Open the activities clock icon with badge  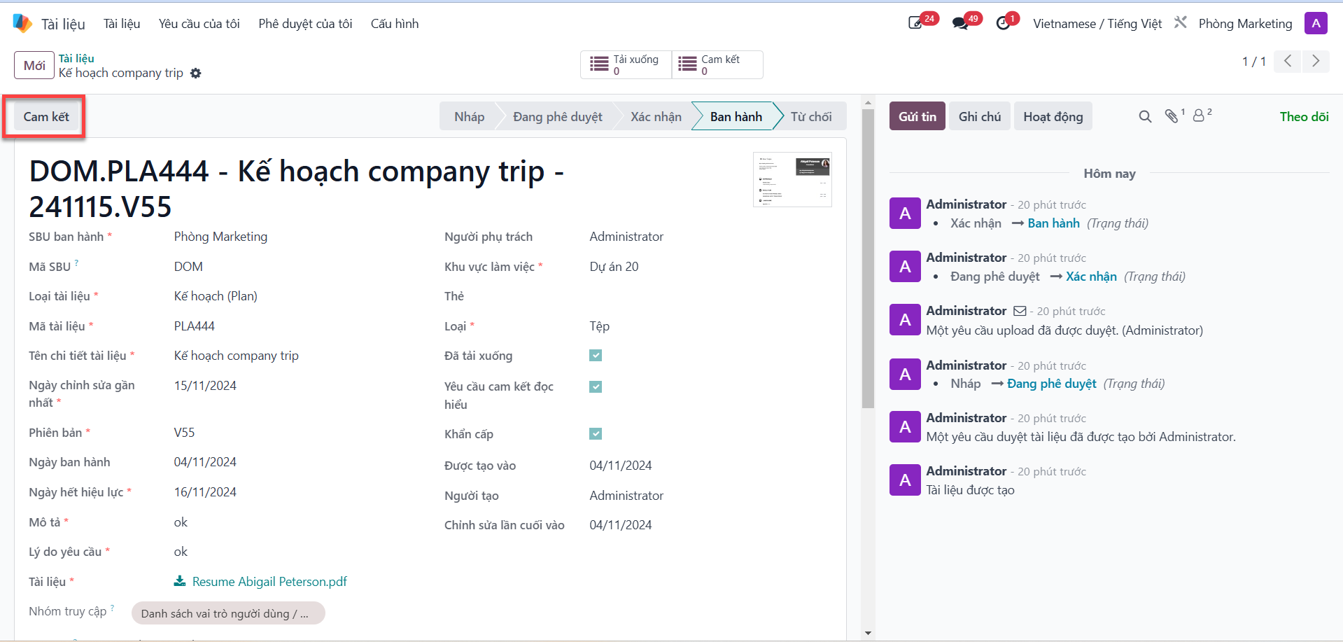coord(1005,22)
